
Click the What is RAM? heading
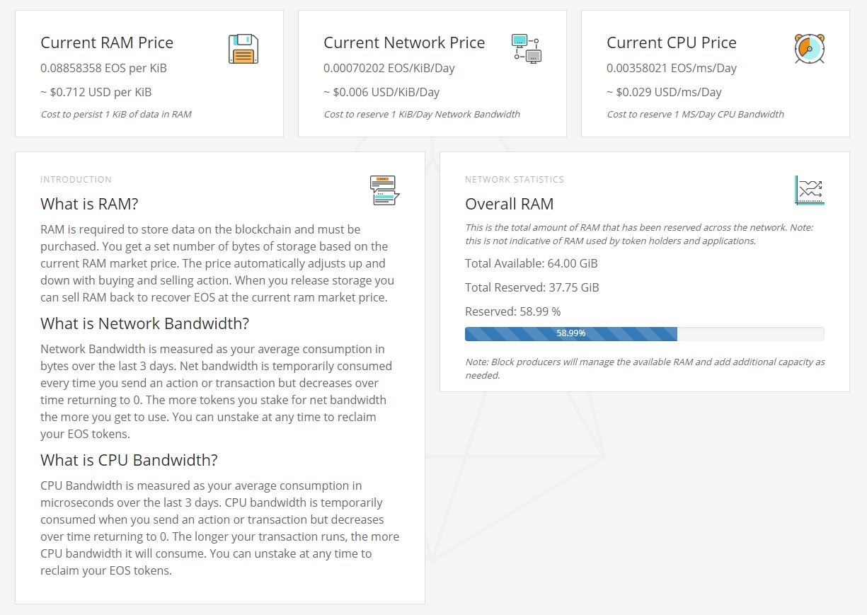point(89,204)
